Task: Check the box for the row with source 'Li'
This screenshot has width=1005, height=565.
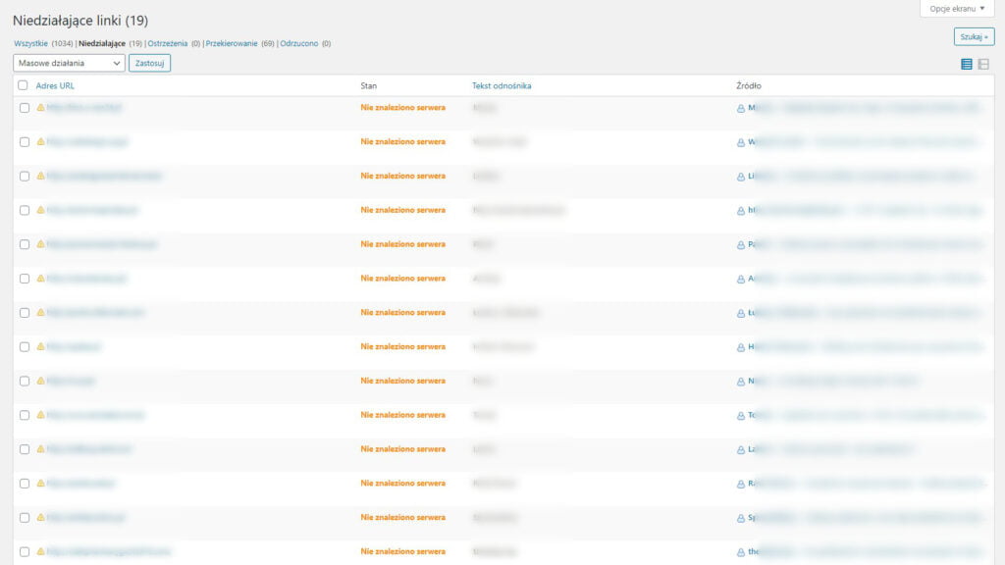Action: 25,177
